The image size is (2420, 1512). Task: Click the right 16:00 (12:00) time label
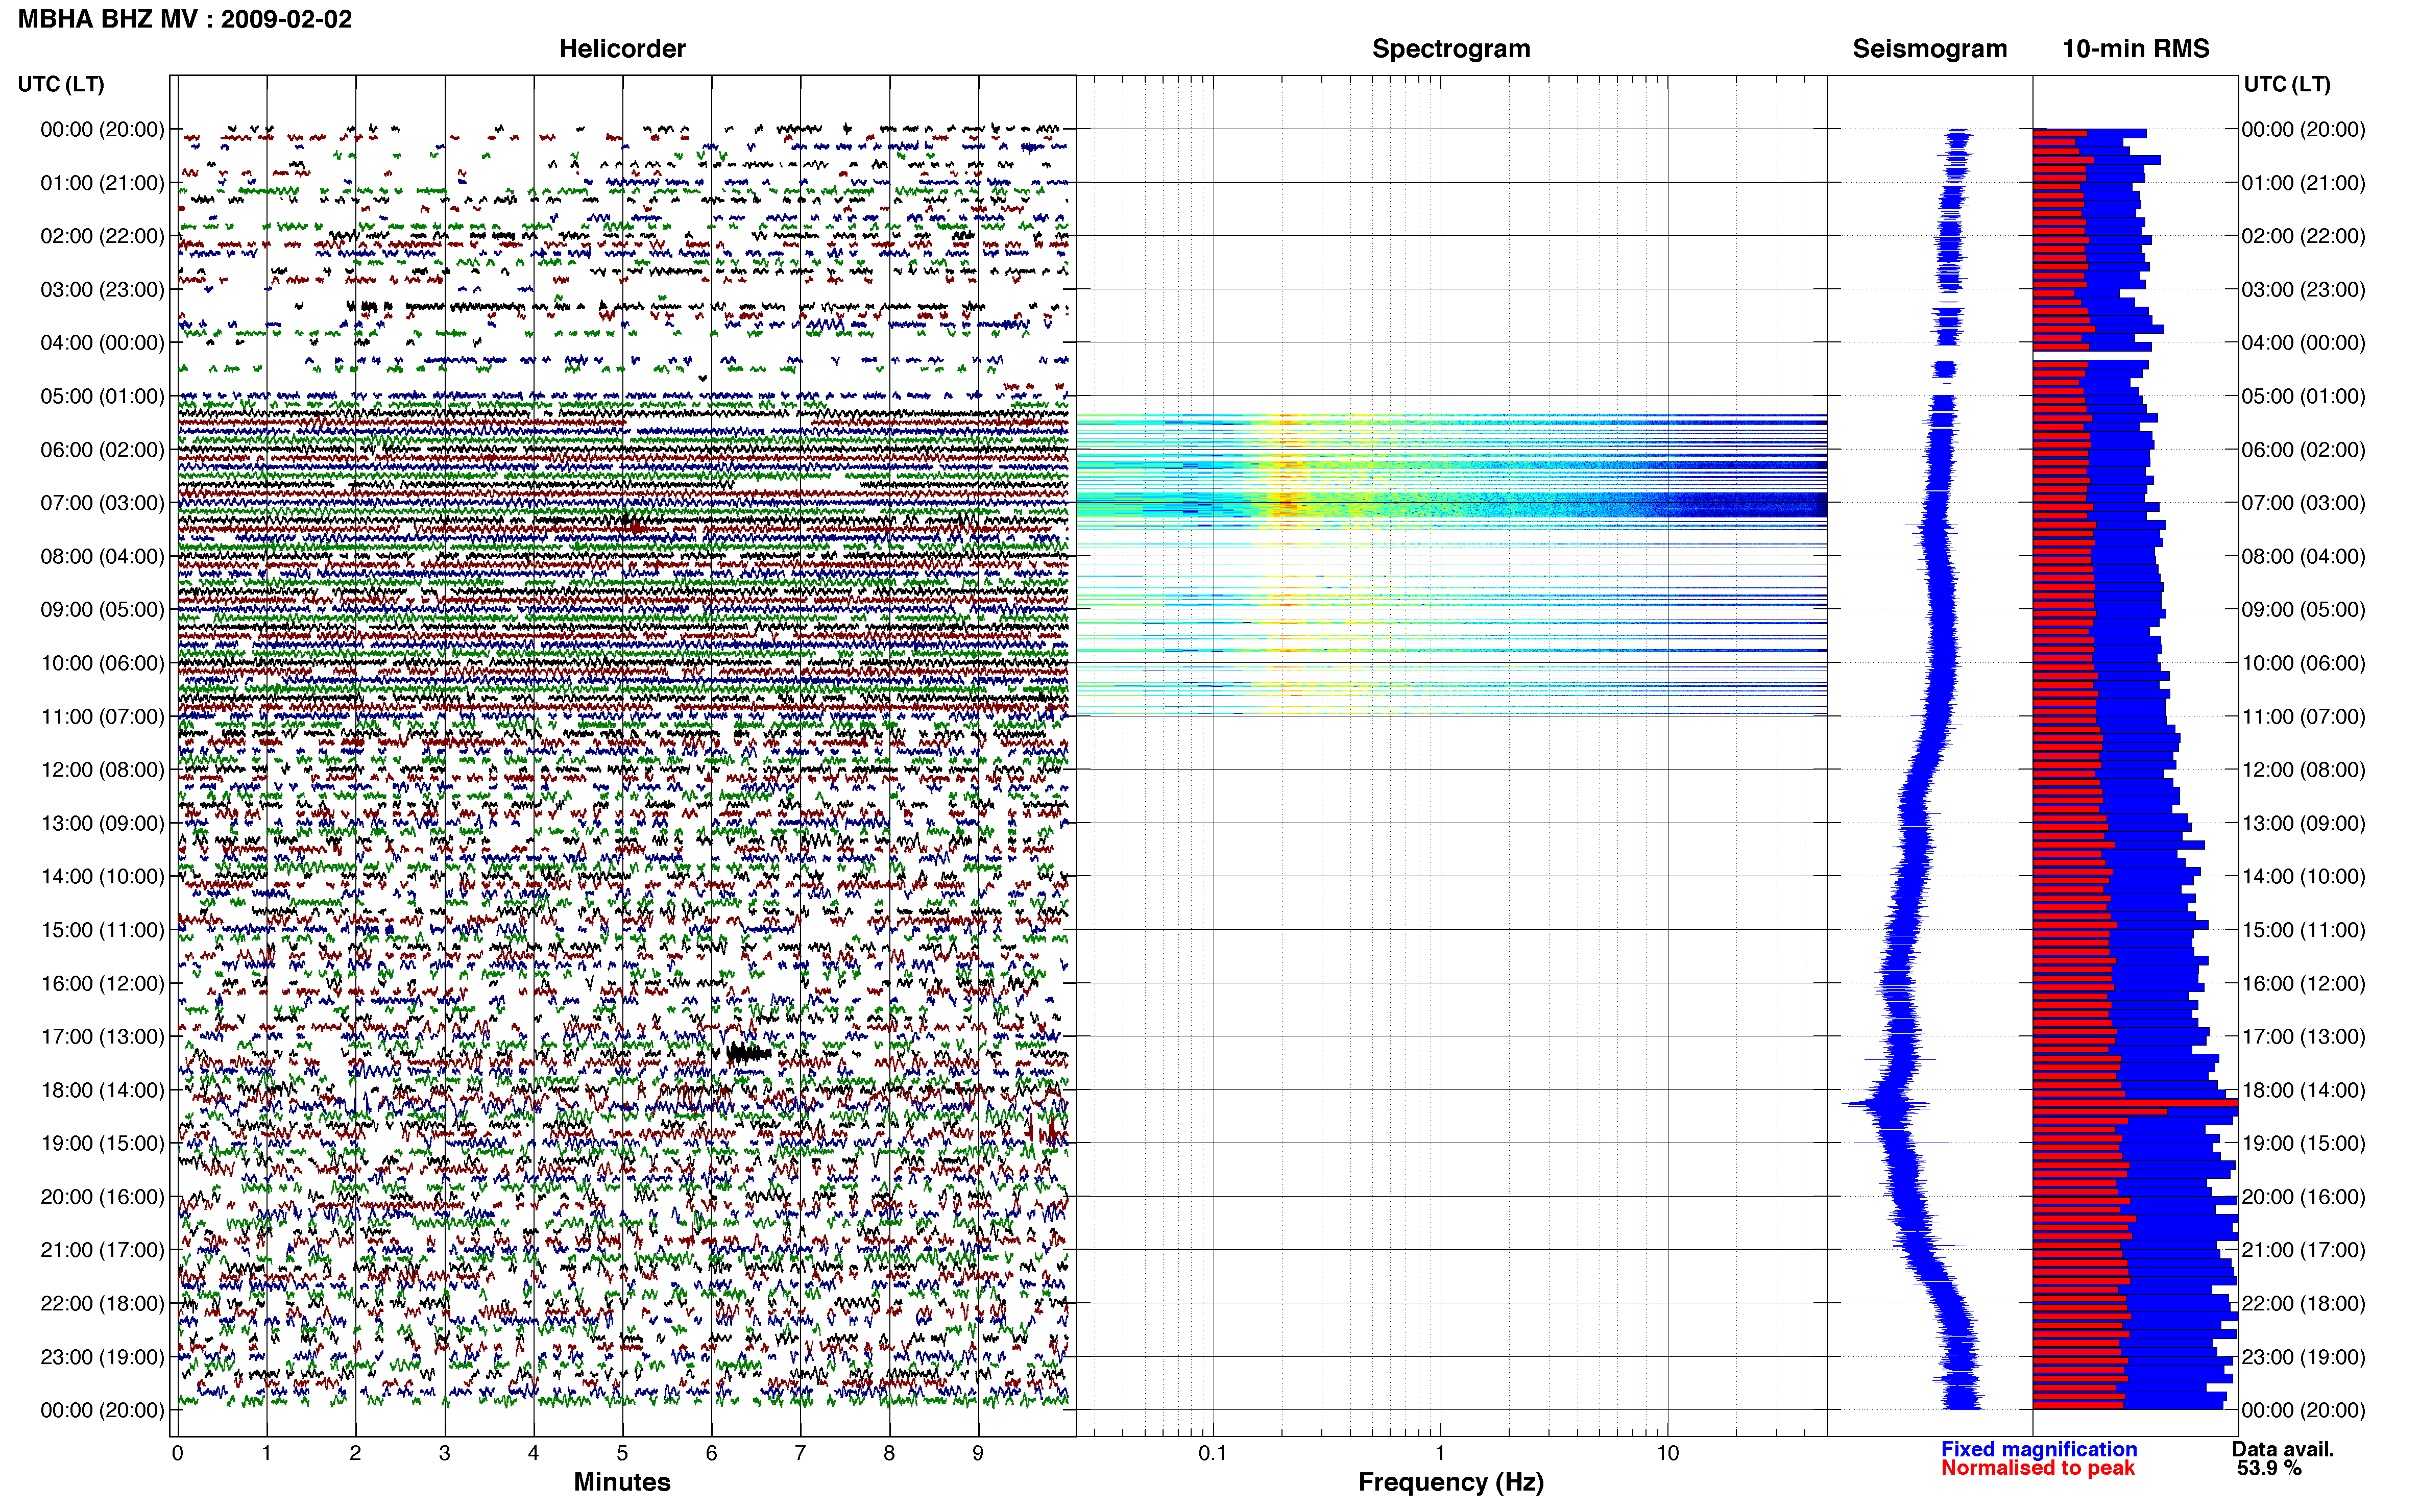2303,983
